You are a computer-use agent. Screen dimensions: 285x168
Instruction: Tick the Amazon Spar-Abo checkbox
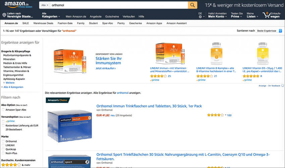[x=3, y=110]
